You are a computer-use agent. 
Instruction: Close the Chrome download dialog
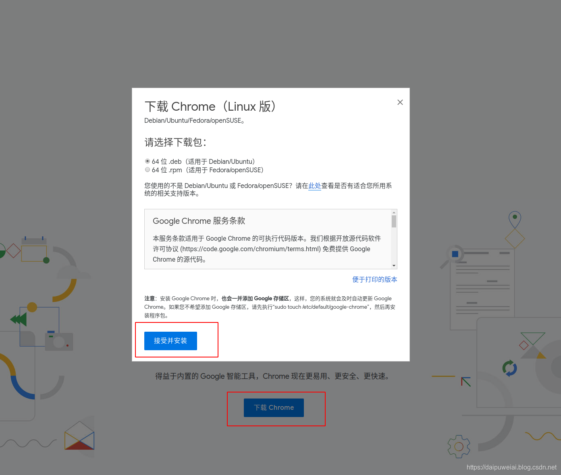click(400, 102)
